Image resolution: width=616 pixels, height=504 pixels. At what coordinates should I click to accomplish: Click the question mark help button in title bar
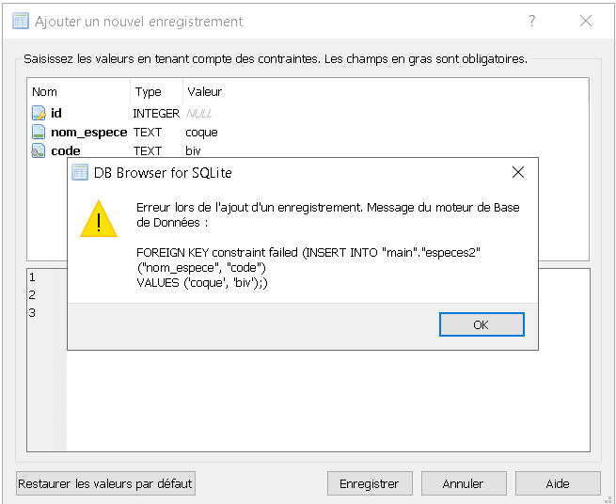click(x=532, y=21)
